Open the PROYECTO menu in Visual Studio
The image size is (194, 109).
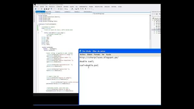(x=52, y=7)
